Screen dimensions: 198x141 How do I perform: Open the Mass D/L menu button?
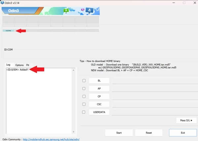click(186, 120)
